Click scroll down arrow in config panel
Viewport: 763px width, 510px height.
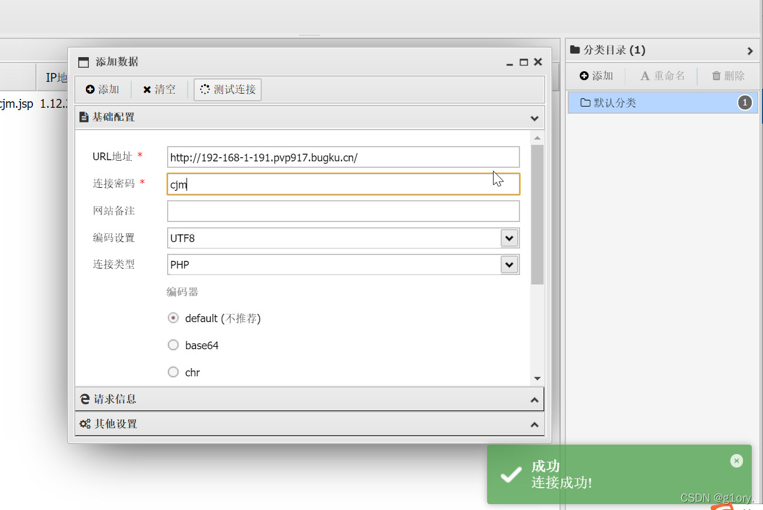coord(537,378)
